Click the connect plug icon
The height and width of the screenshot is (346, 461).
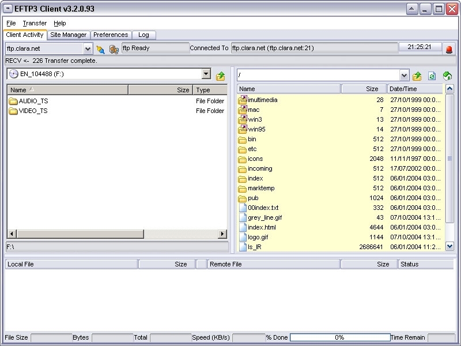coord(100,49)
